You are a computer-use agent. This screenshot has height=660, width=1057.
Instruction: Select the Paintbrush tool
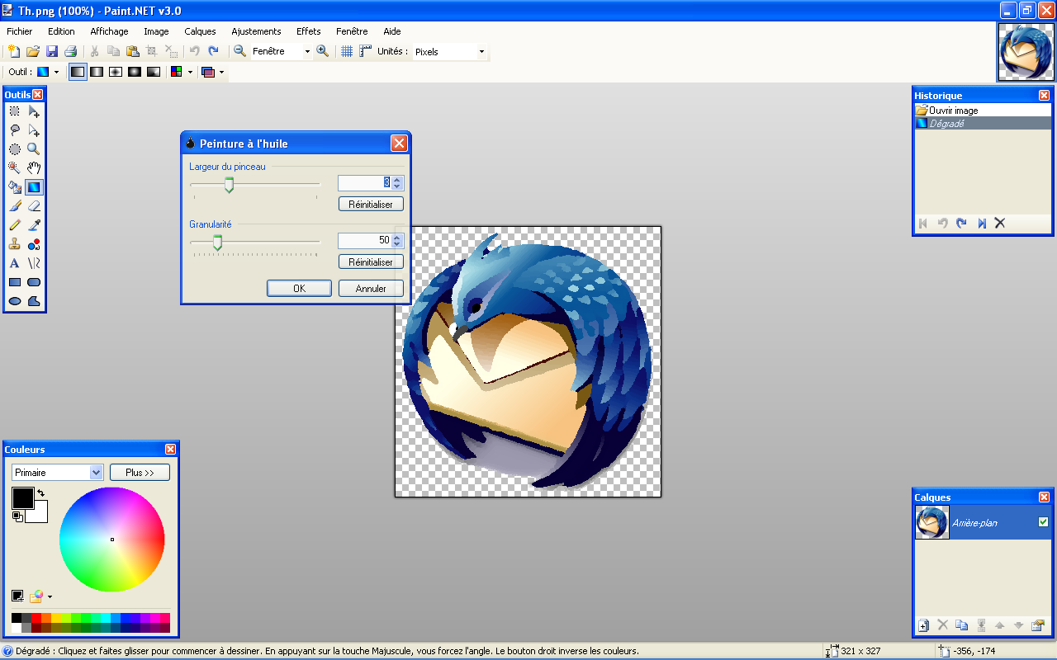pos(15,206)
